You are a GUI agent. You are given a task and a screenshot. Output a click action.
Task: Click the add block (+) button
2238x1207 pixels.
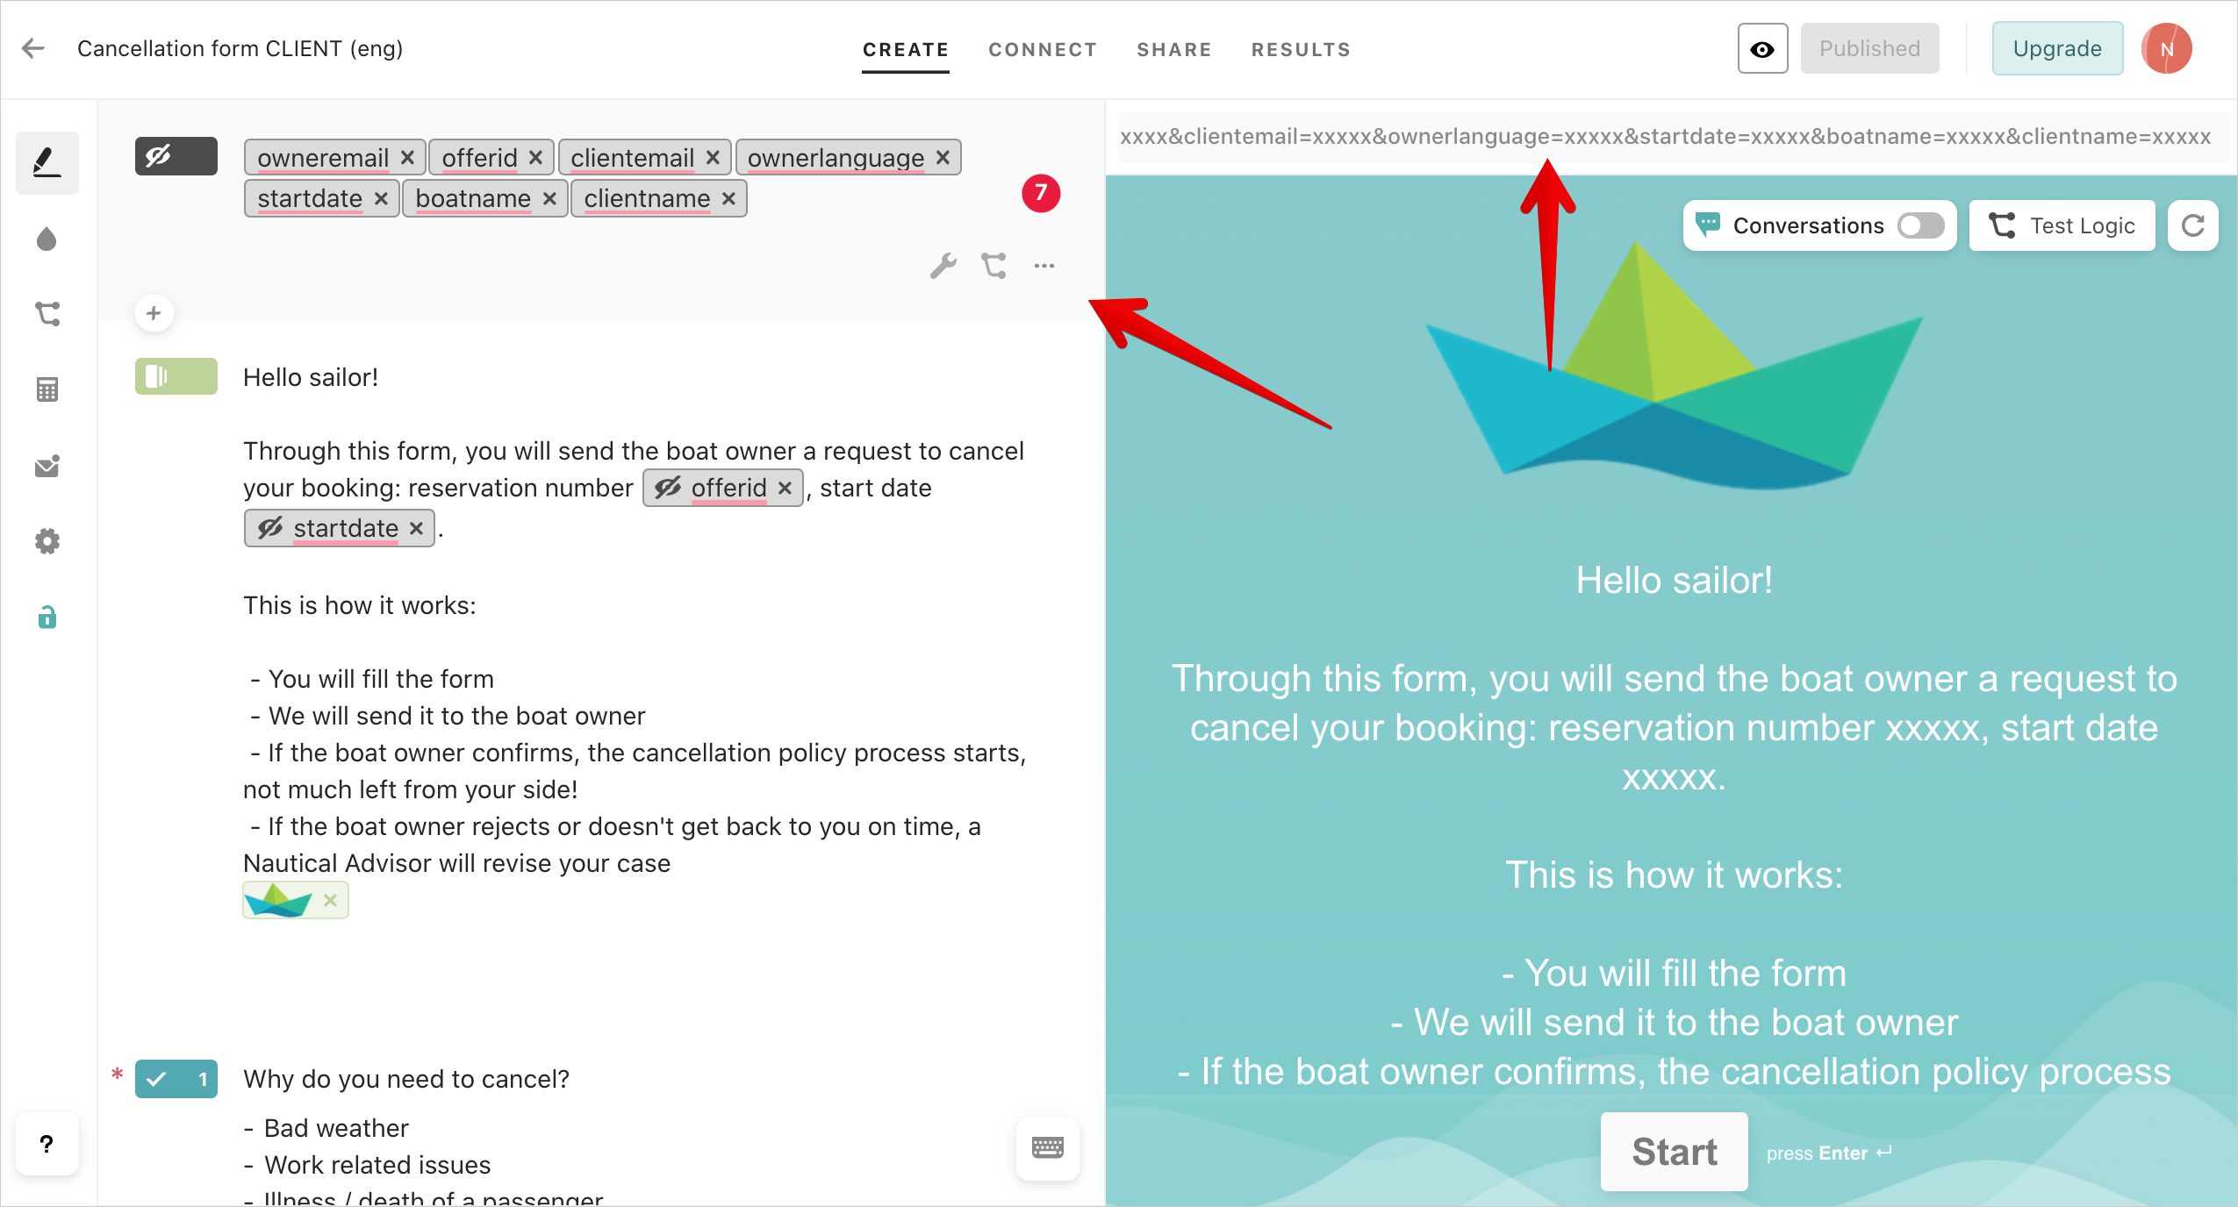[x=154, y=314]
